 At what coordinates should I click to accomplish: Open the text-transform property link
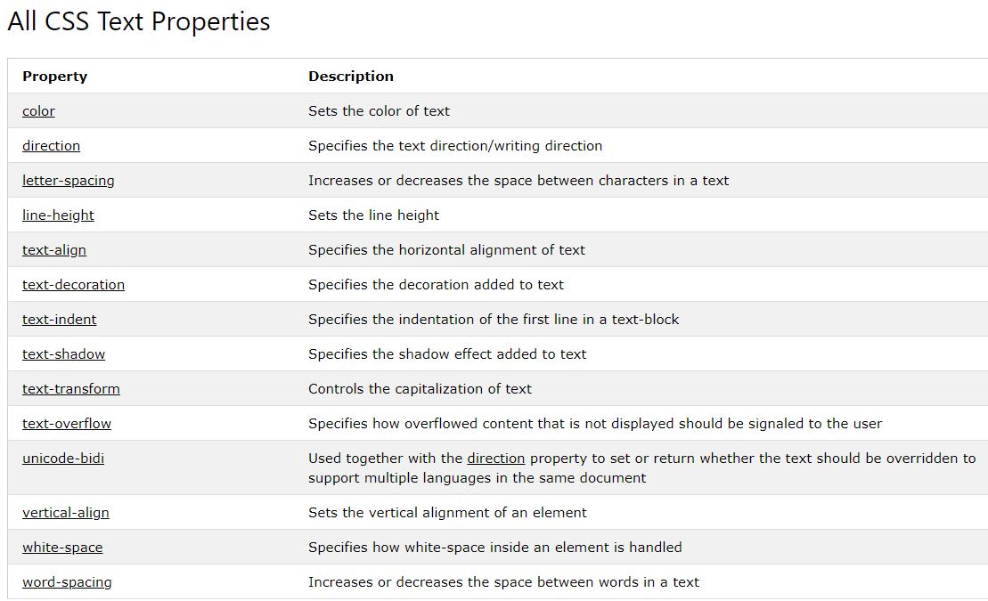pos(70,389)
